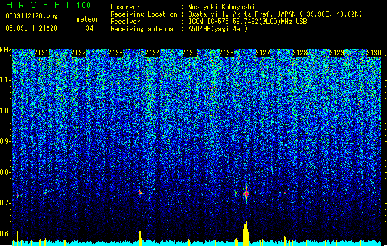
Task: Click the 0.9 kHz axis label
Action: (x=6, y=141)
